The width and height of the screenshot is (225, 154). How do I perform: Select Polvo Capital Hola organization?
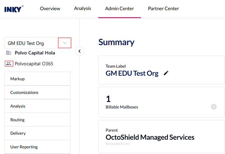coord(35,53)
